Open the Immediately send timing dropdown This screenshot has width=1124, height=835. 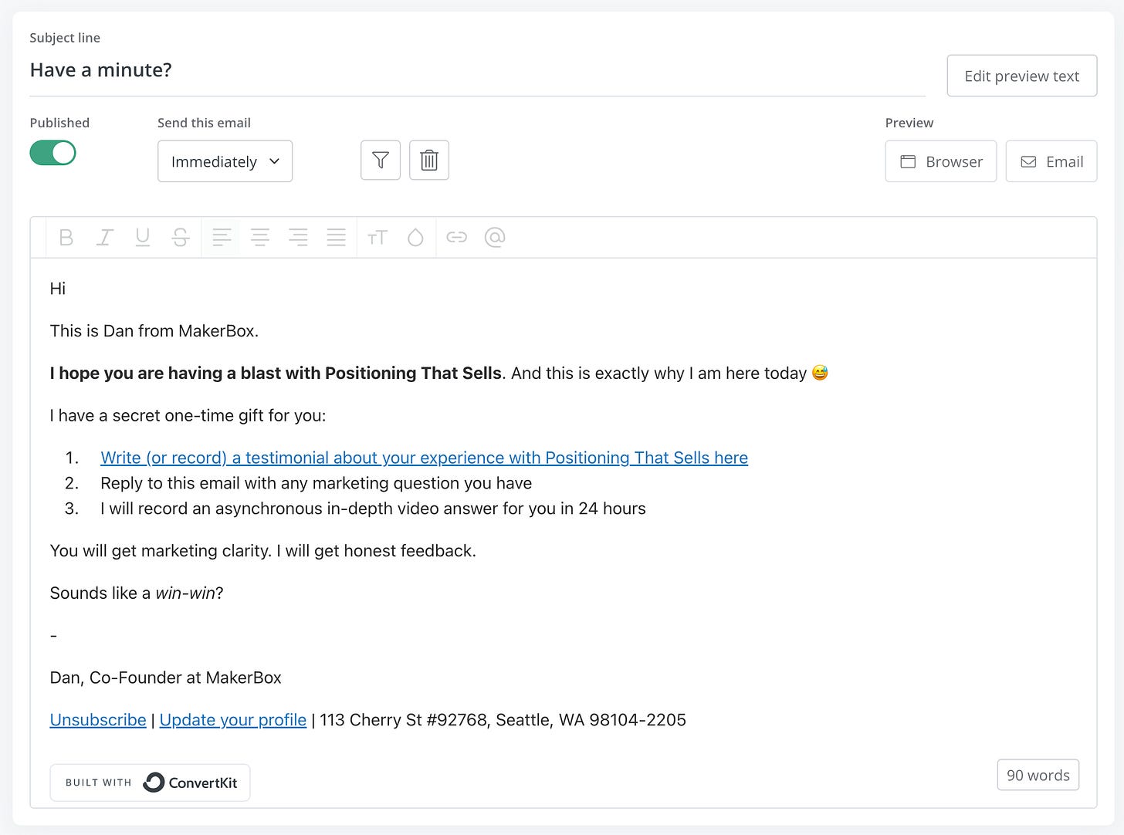[225, 161]
